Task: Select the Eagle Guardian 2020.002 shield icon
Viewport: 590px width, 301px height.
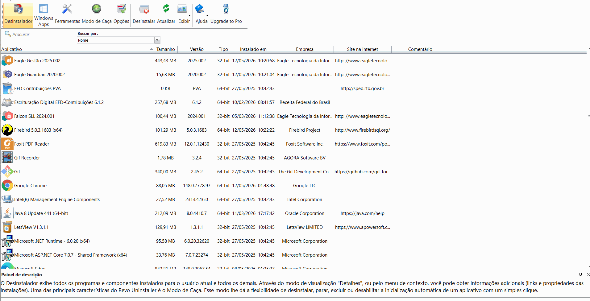Action: coord(7,75)
